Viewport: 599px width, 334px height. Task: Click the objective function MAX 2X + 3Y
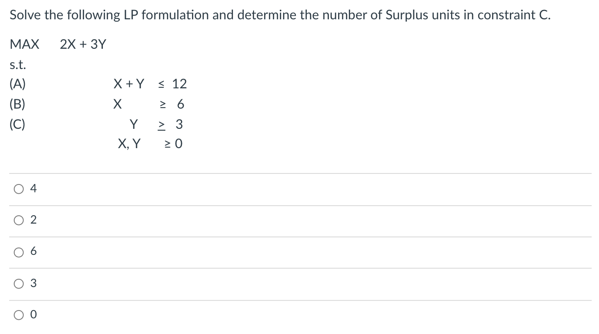(x=57, y=44)
